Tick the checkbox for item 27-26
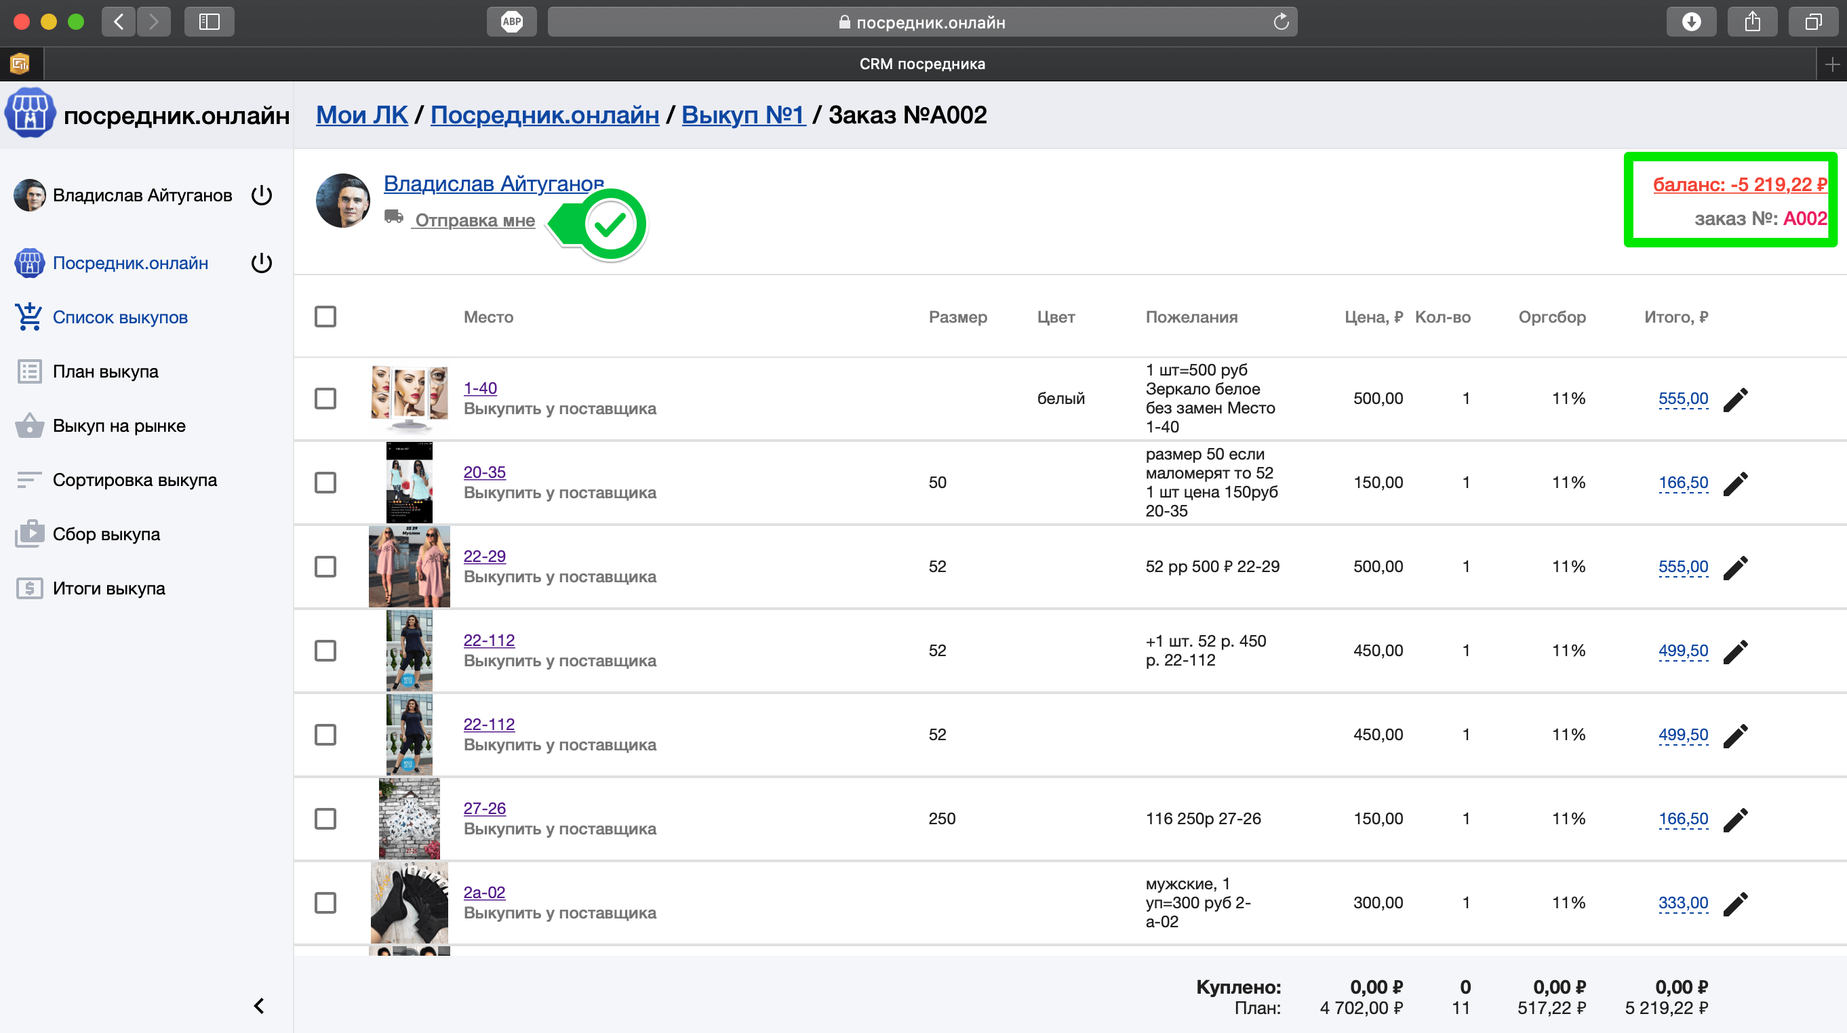The width and height of the screenshot is (1847, 1033). point(325,819)
